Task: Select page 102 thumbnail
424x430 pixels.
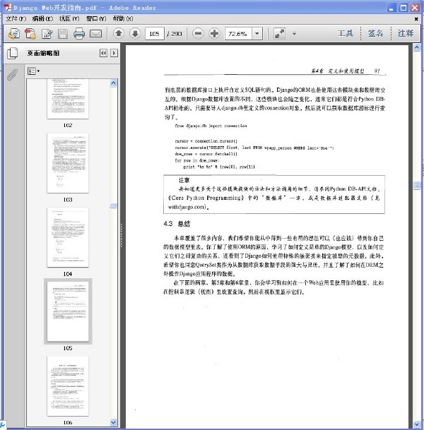Action: (x=68, y=99)
